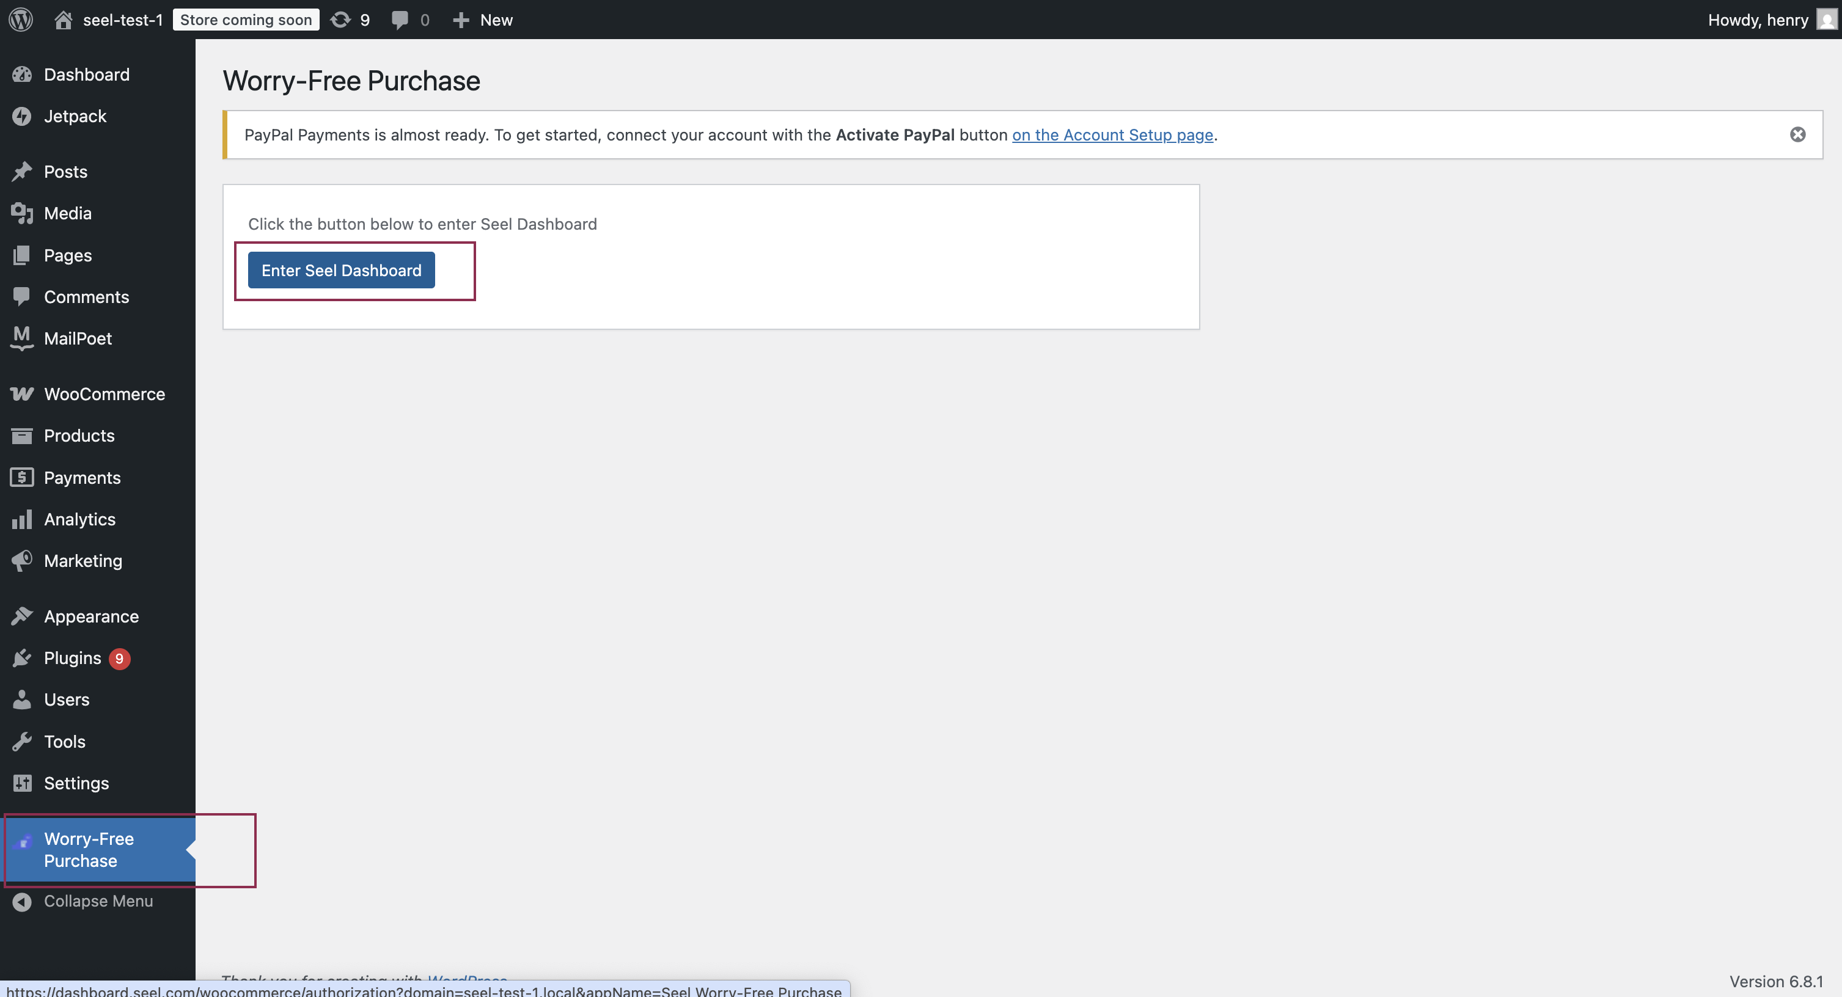Open the Plugins menu item
This screenshot has height=997, width=1842.
pos(72,657)
